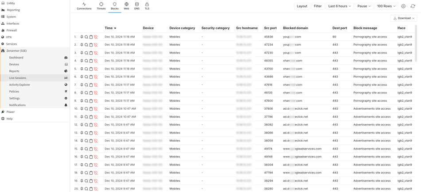This screenshot has width=421, height=192.
Task: Click the pin icon in row 10
Action: click(x=82, y=109)
